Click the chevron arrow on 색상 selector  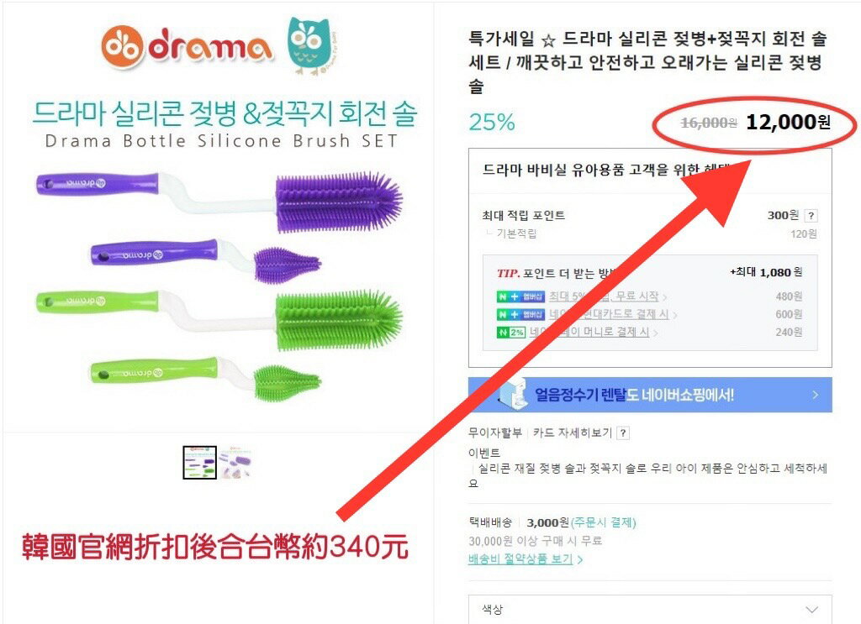pyautogui.click(x=811, y=610)
